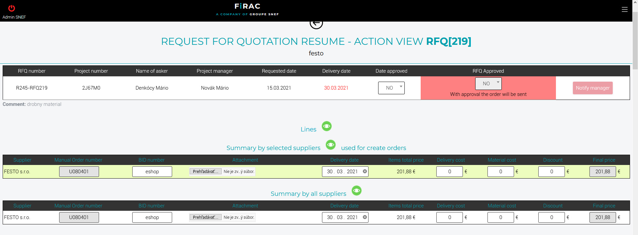Click Discount field in all suppliers row

(551, 217)
